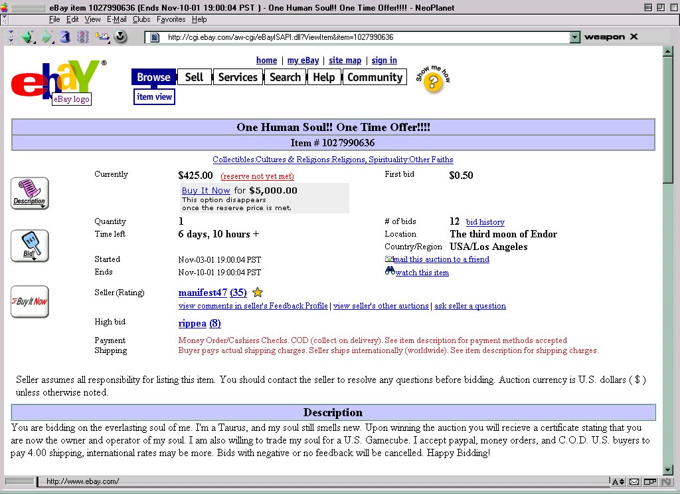Viewport: 680px width, 494px height.
Task: Click the NeoPlanet N logo in status bar
Action: tap(665, 481)
